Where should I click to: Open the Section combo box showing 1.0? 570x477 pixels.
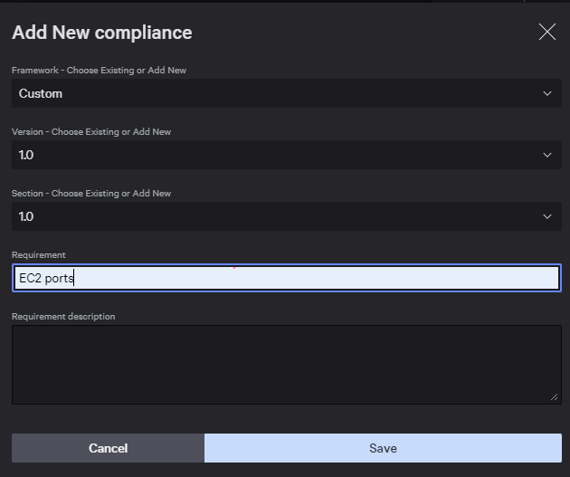coord(287,216)
